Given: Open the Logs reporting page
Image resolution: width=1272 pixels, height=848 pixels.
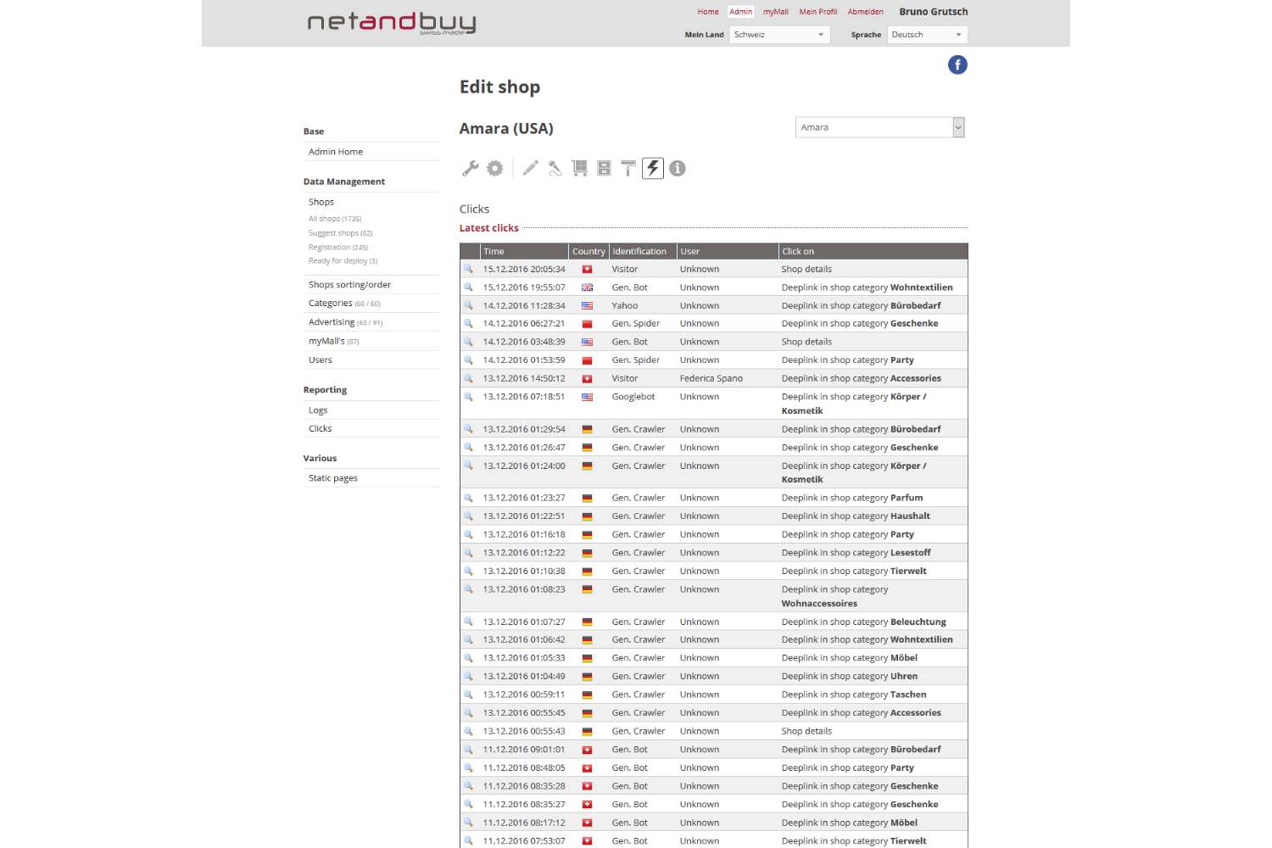Looking at the screenshot, I should click(x=318, y=410).
